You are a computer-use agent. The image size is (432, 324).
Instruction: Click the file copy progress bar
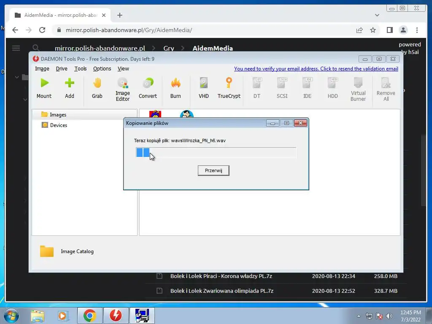tap(216, 153)
